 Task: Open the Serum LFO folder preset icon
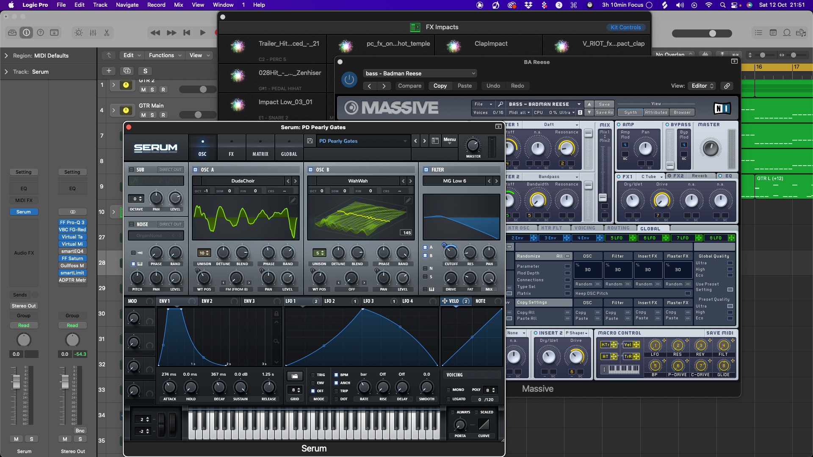pos(295,376)
